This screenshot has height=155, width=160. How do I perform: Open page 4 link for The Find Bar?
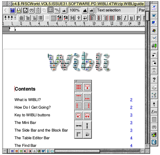pyautogui.click(x=131, y=146)
